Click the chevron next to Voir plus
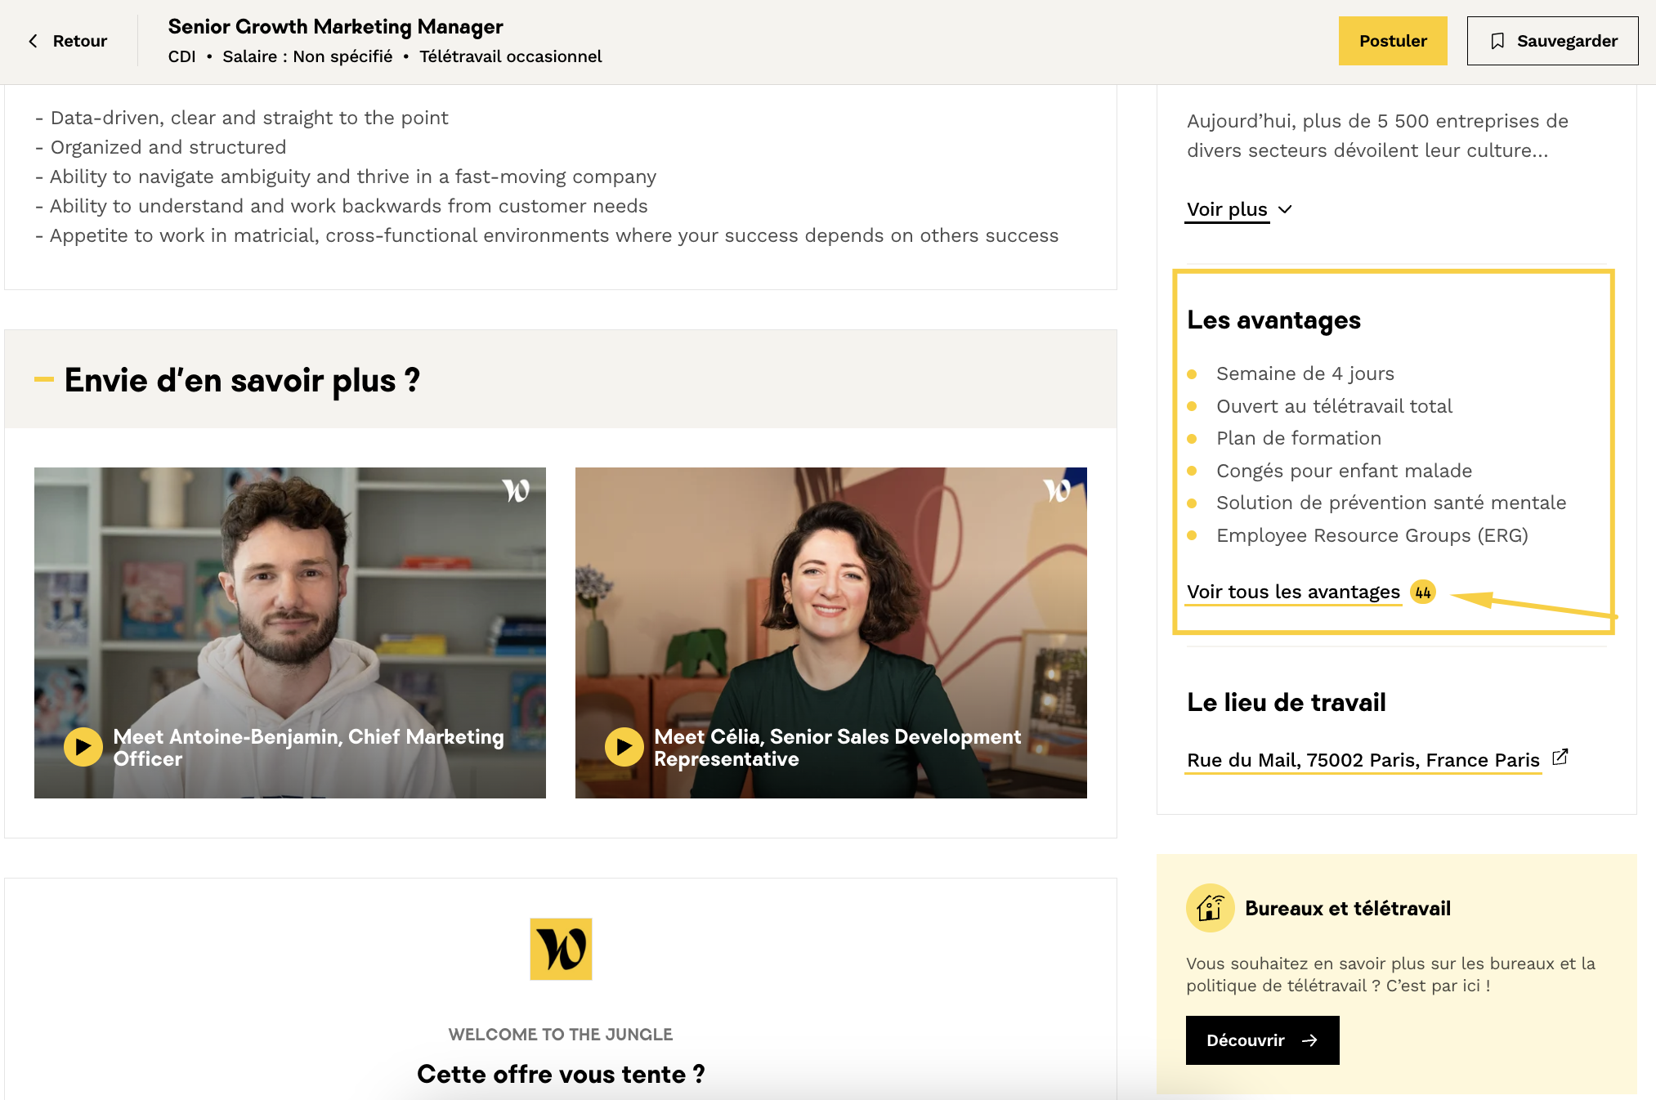1656x1100 pixels. coord(1285,209)
